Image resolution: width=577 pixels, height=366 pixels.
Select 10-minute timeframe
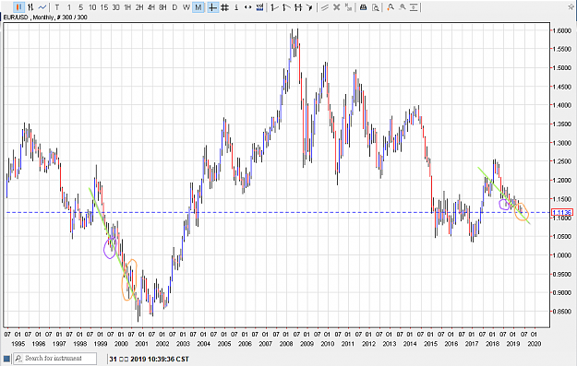(92, 7)
